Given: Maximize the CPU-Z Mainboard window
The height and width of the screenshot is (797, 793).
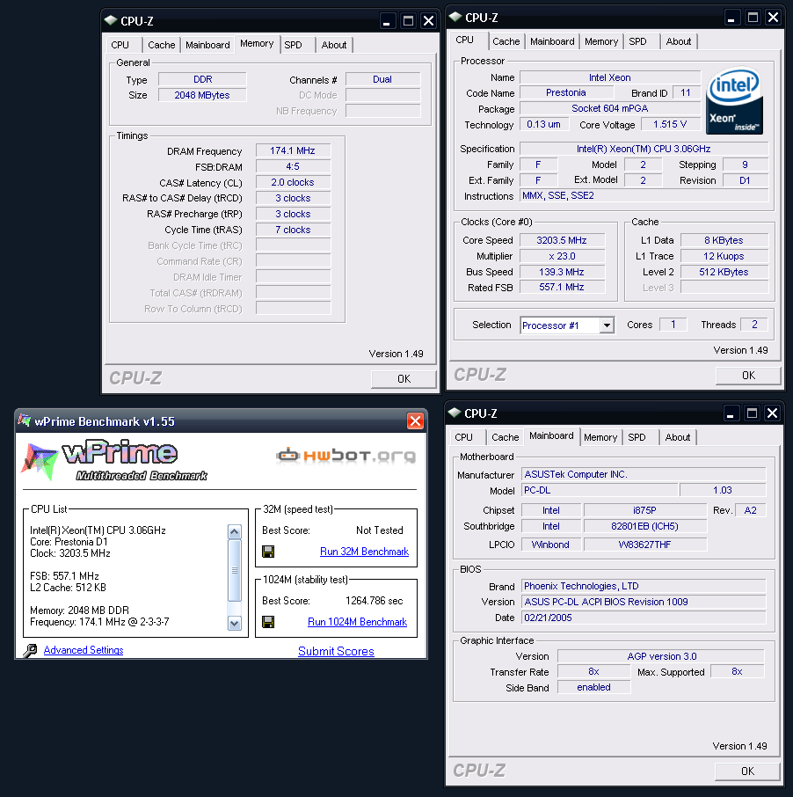Looking at the screenshot, I should pyautogui.click(x=752, y=413).
